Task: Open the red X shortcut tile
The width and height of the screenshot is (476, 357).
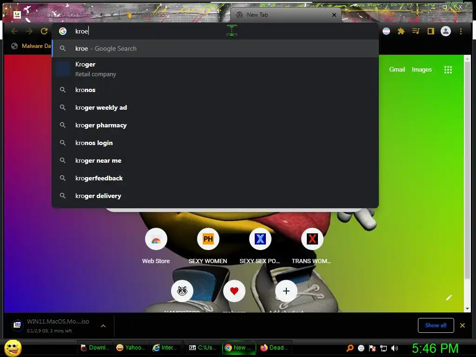Action: pyautogui.click(x=312, y=239)
